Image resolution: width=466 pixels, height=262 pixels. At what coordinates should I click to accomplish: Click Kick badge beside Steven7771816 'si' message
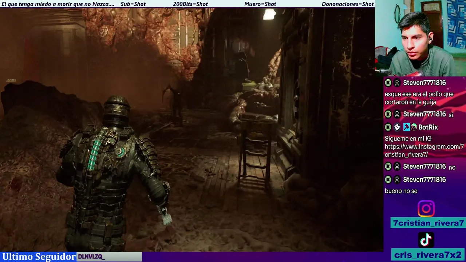click(x=388, y=114)
